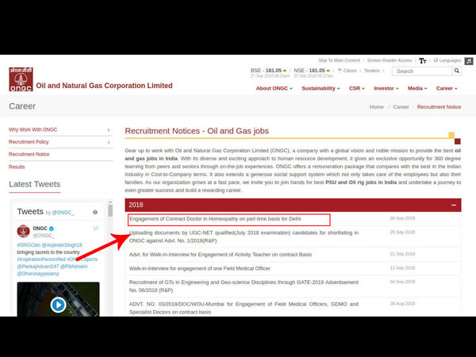Open UGC-NET uploading documents notice

click(244, 236)
